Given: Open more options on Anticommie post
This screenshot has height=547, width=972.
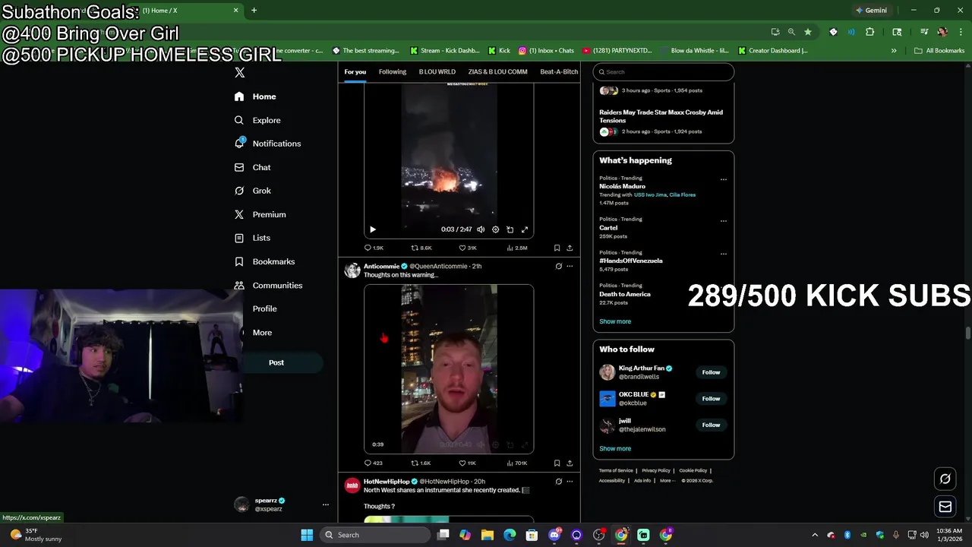Looking at the screenshot, I should [x=570, y=266].
